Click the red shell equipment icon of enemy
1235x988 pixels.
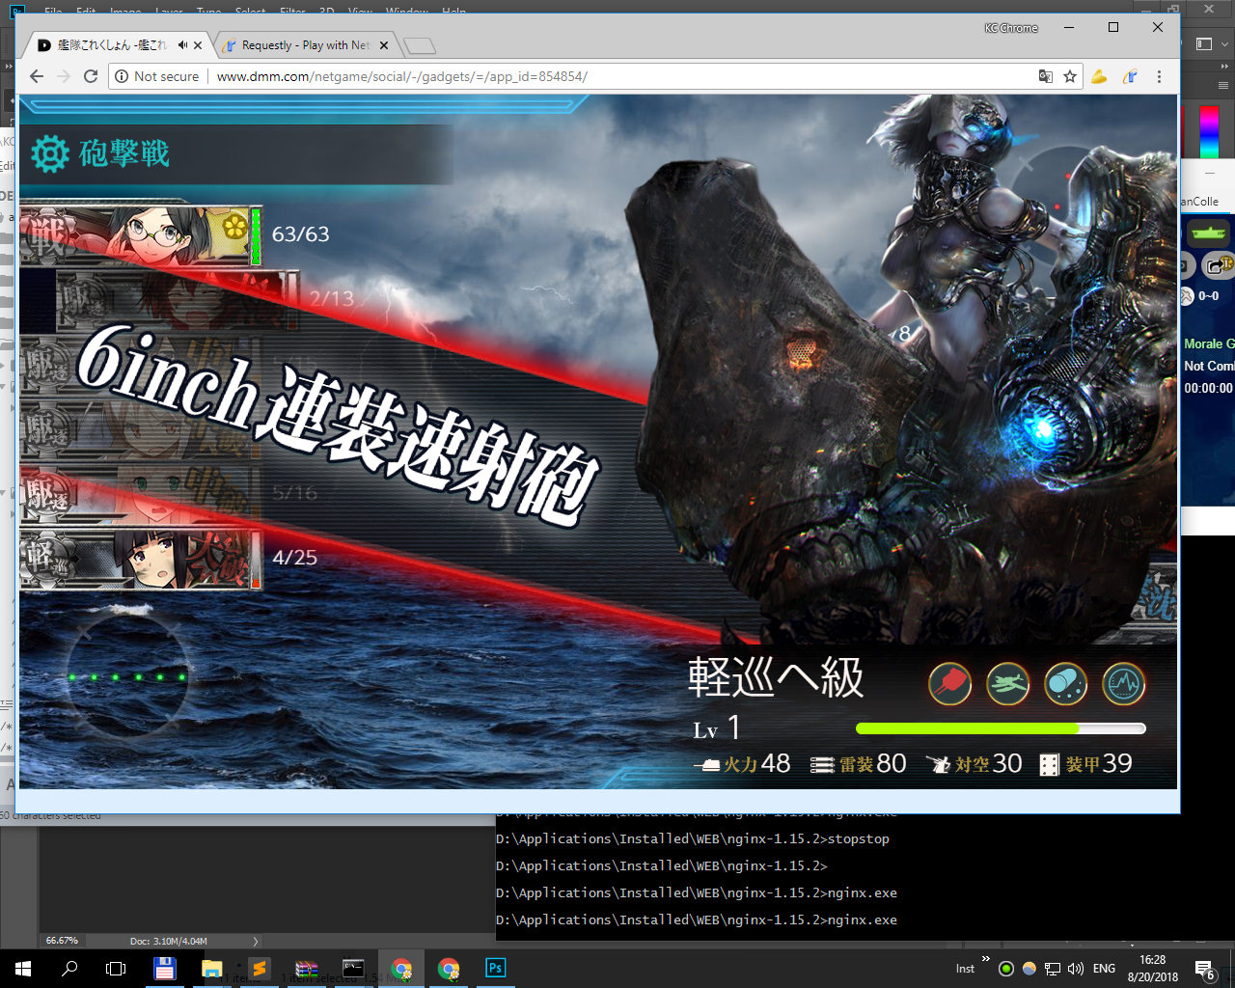[949, 684]
